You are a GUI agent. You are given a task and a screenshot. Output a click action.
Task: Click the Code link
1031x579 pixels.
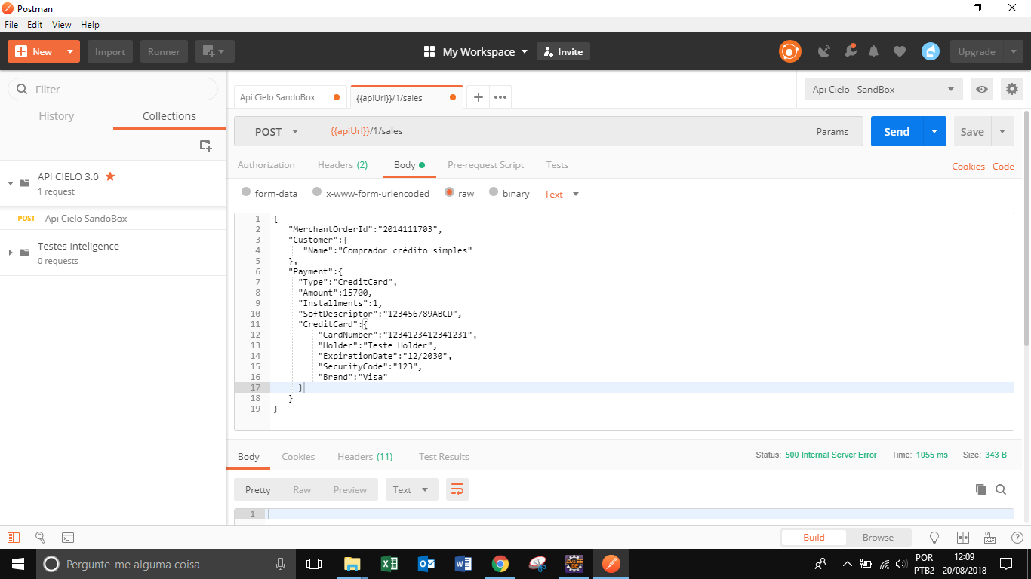click(1003, 167)
